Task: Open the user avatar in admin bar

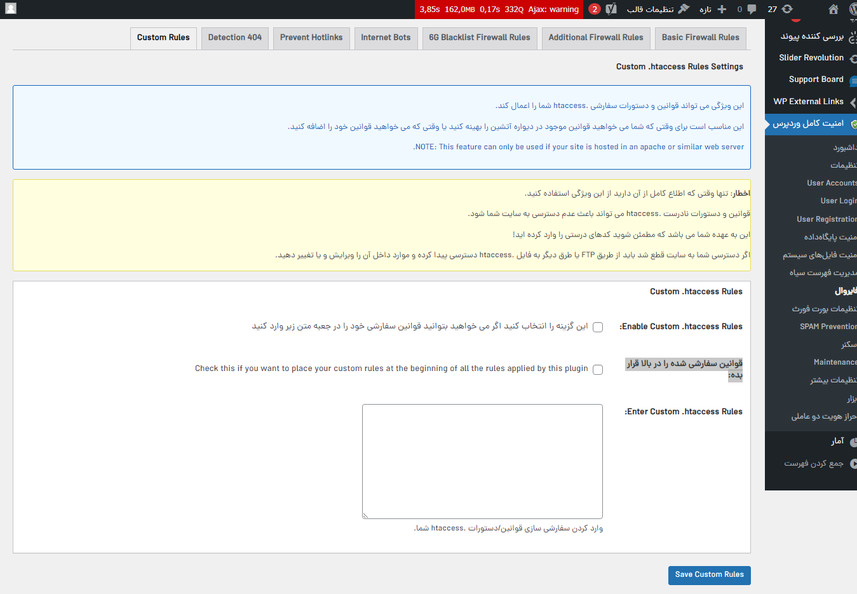Action: tap(11, 9)
